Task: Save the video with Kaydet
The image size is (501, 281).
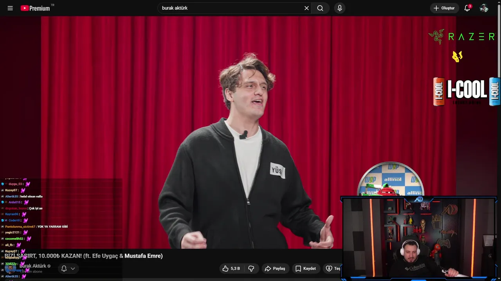Action: point(306,269)
